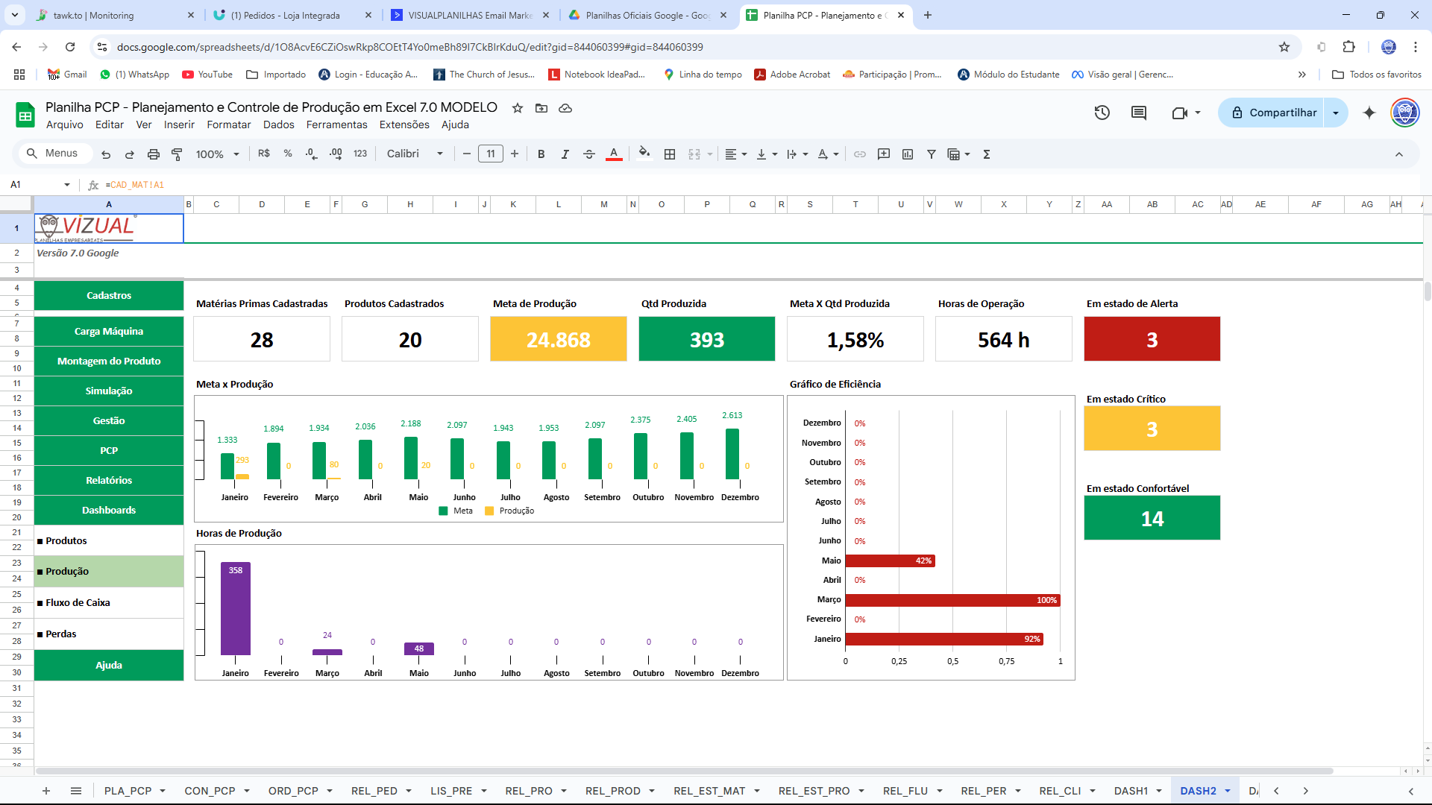Collapse the toolbar with the chevron
Screen dimensions: 1432x805
point(1399,154)
